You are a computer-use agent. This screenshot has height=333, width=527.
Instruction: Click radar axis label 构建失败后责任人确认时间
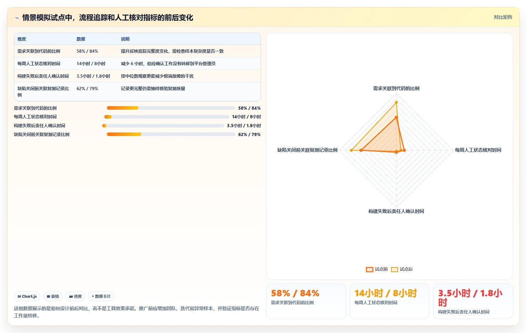click(396, 211)
